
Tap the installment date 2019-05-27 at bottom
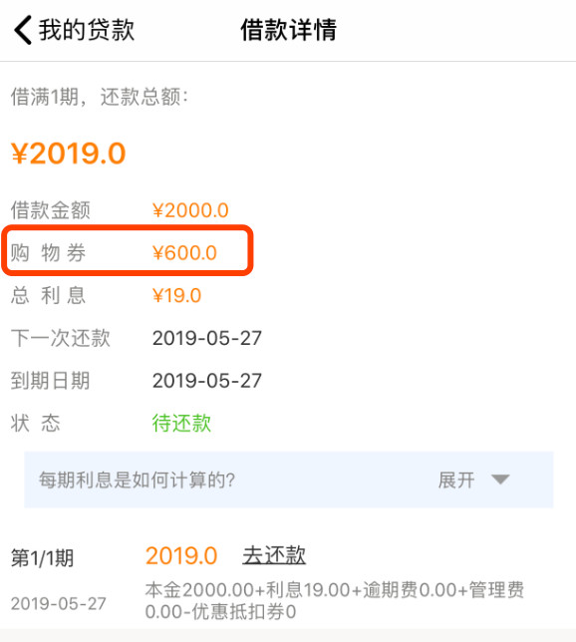point(59,604)
